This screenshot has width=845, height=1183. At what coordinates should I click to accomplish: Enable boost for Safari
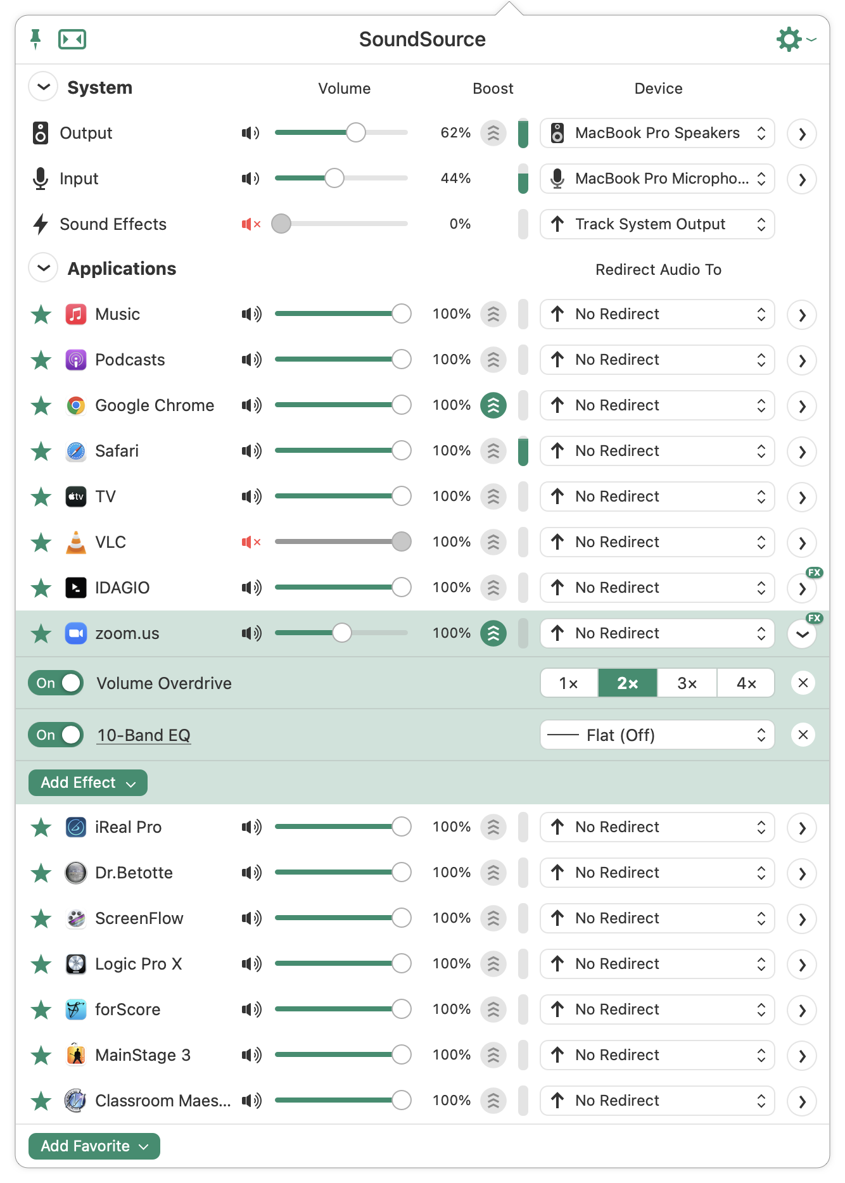[493, 451]
